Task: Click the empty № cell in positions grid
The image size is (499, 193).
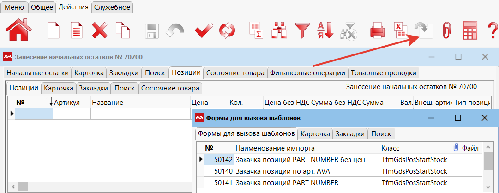Action: tap(34, 114)
